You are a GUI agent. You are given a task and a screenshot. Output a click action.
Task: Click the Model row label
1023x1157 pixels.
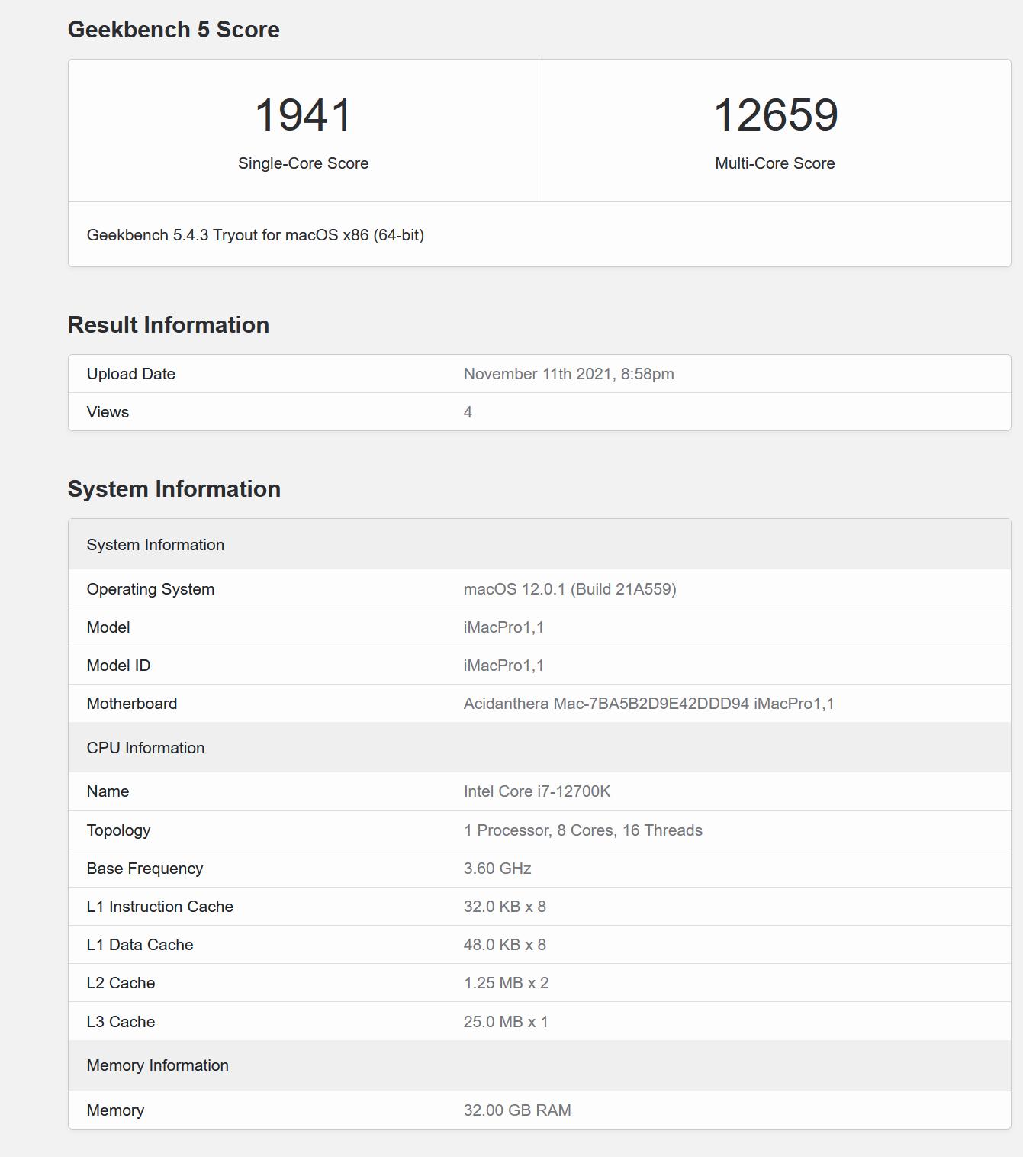tap(108, 627)
